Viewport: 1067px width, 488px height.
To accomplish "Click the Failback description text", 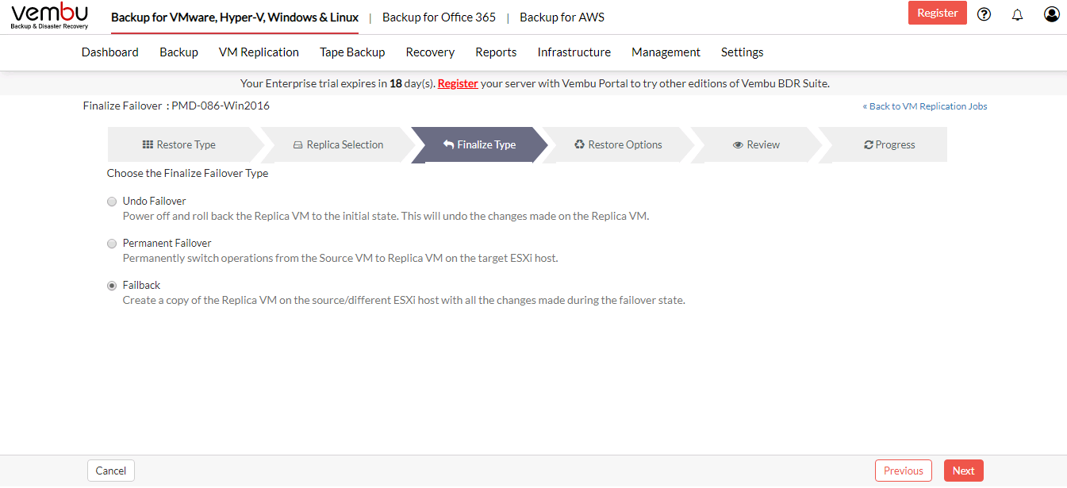I will click(404, 301).
